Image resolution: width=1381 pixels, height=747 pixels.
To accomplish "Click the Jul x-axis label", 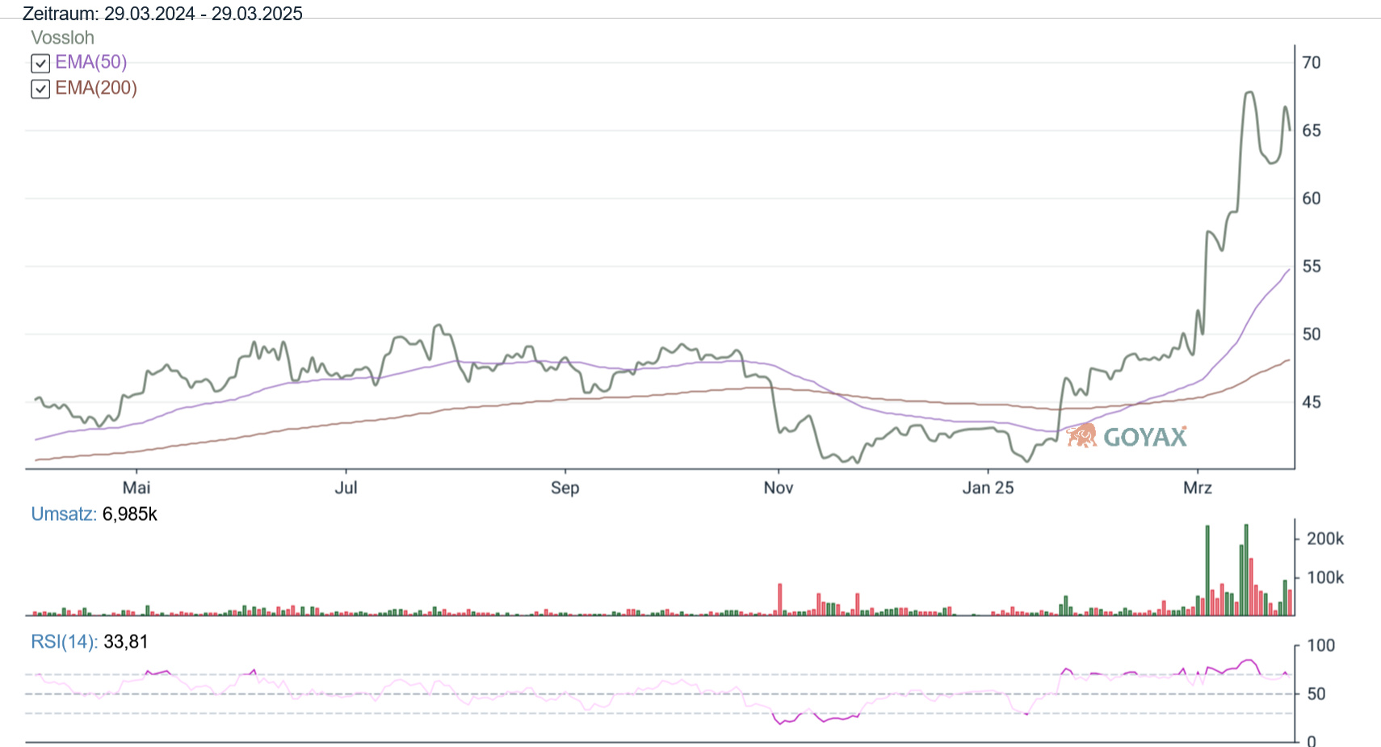I will click(346, 488).
